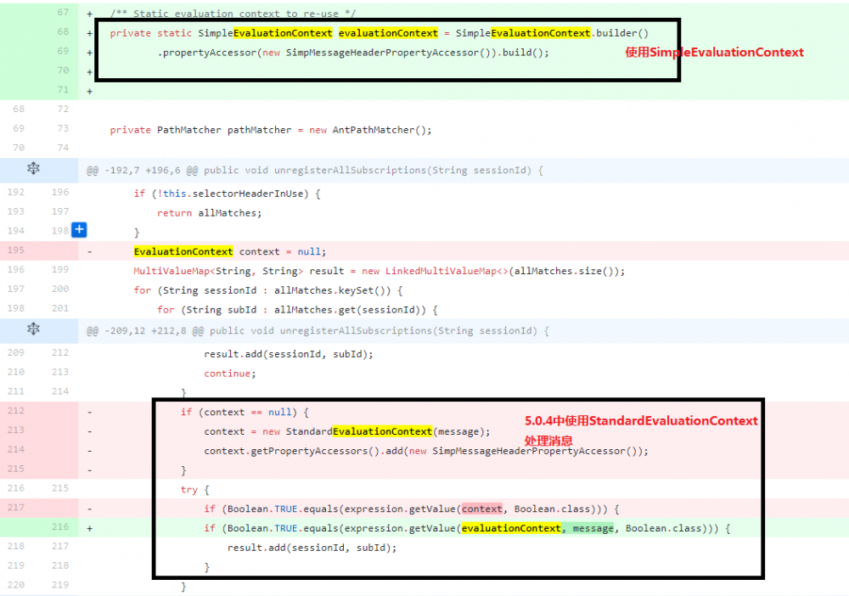Click the minus marker on deleted line 195
This screenshot has height=596, width=849.
[90, 250]
